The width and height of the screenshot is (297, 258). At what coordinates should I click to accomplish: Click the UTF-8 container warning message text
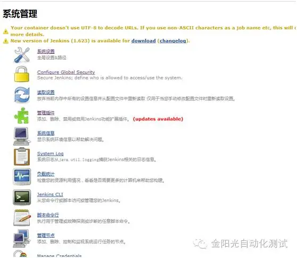(x=153, y=31)
